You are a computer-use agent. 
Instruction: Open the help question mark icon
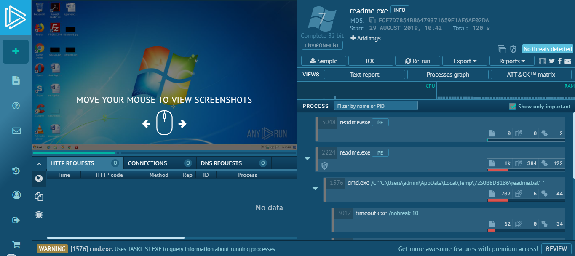pyautogui.click(x=16, y=106)
